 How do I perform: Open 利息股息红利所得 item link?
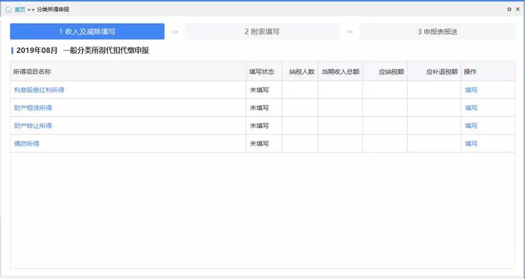point(43,90)
